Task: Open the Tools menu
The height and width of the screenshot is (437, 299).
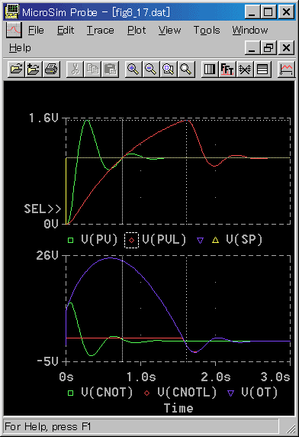Action: coord(207,30)
